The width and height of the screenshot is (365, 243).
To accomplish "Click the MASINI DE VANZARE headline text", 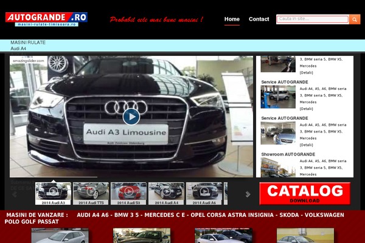I will 37,215.
